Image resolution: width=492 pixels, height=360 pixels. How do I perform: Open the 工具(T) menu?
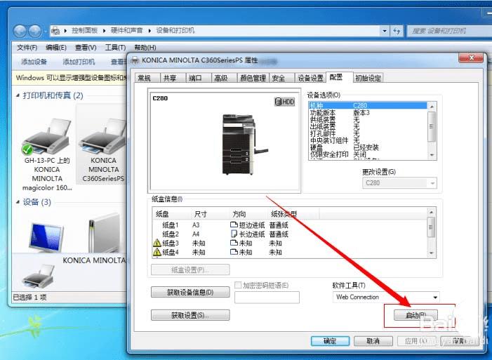point(115,48)
